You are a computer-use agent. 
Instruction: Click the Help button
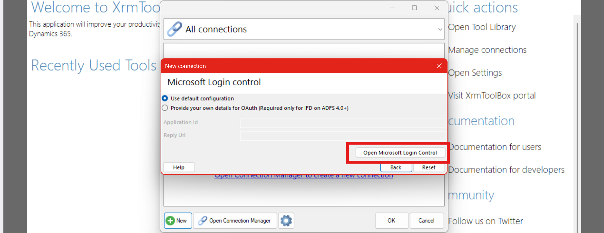[179, 167]
